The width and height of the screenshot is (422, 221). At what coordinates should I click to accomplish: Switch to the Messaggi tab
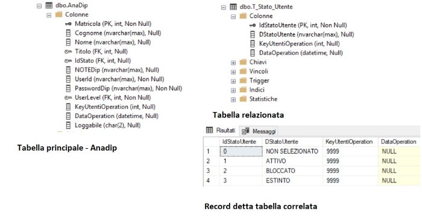259,131
